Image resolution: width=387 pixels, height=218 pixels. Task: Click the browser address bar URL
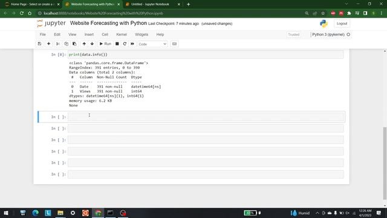[103, 13]
